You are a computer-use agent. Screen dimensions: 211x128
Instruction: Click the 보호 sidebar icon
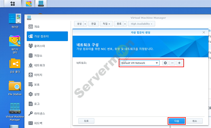[31, 84]
